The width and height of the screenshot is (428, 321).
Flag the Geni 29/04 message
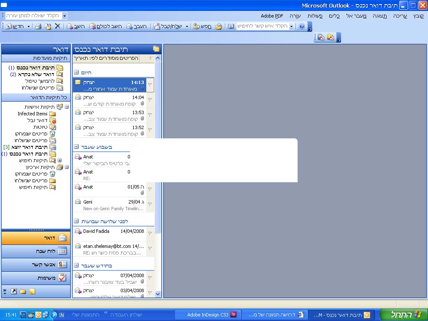pyautogui.click(x=150, y=204)
